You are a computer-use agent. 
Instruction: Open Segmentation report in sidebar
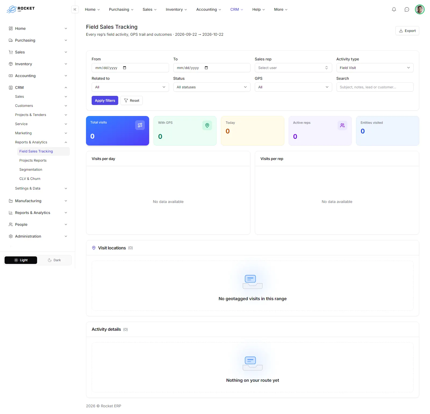click(44, 170)
